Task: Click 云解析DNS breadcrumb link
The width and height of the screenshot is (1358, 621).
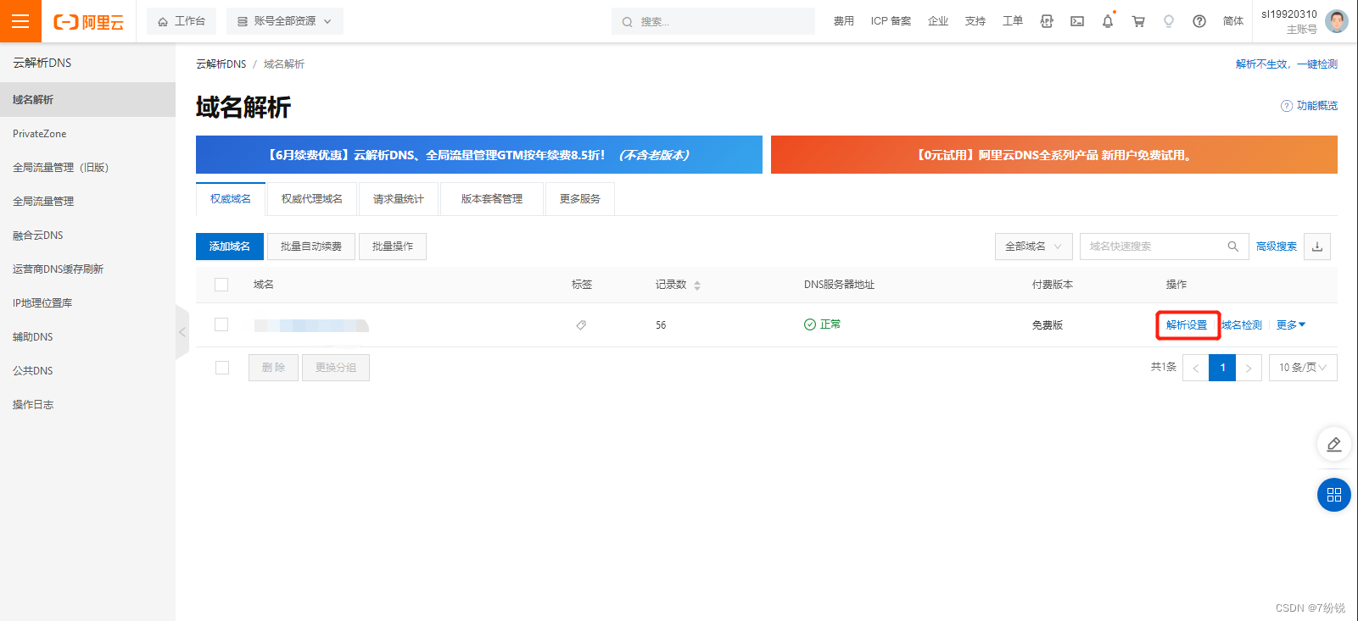Action: click(221, 64)
